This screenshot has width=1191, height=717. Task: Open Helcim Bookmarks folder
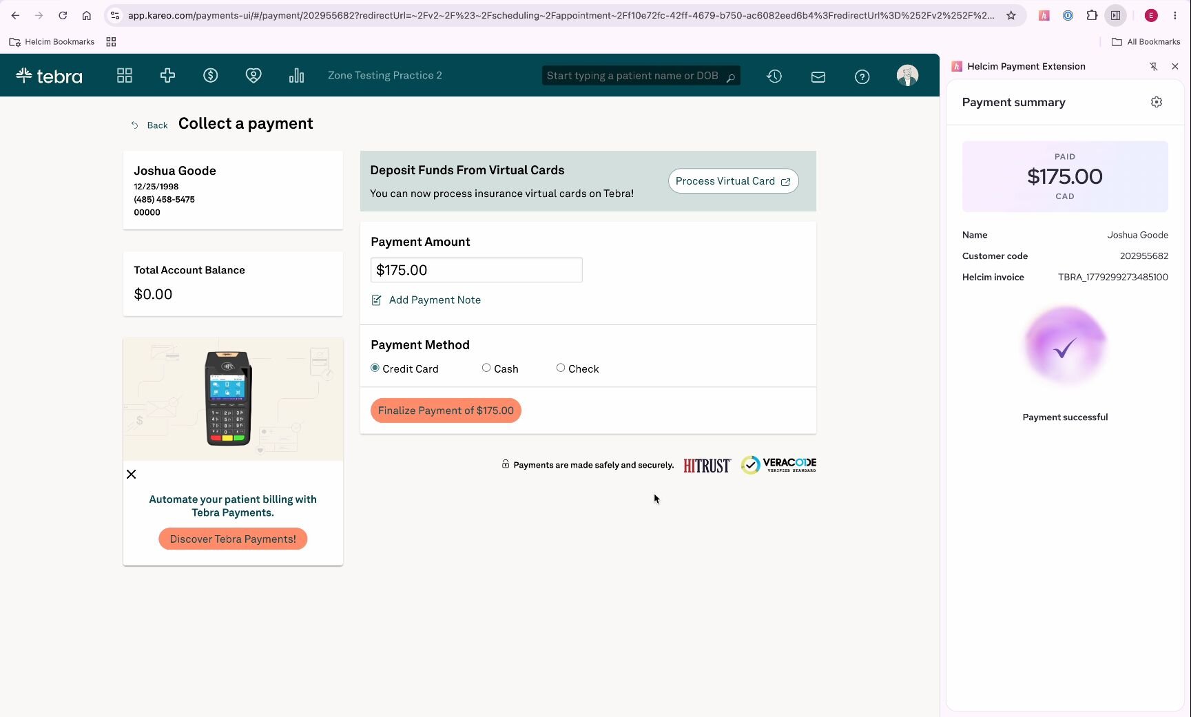(x=52, y=42)
